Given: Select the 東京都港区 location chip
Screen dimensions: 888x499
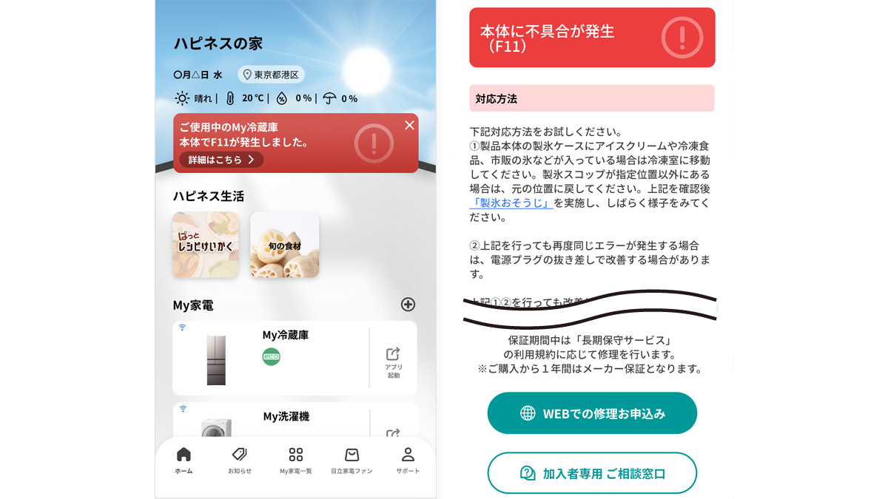Looking at the screenshot, I should point(272,75).
